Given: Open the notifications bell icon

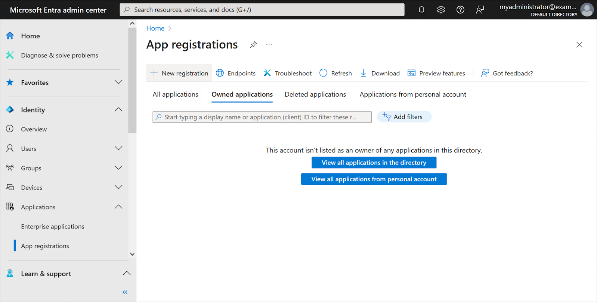Looking at the screenshot, I should 421,10.
